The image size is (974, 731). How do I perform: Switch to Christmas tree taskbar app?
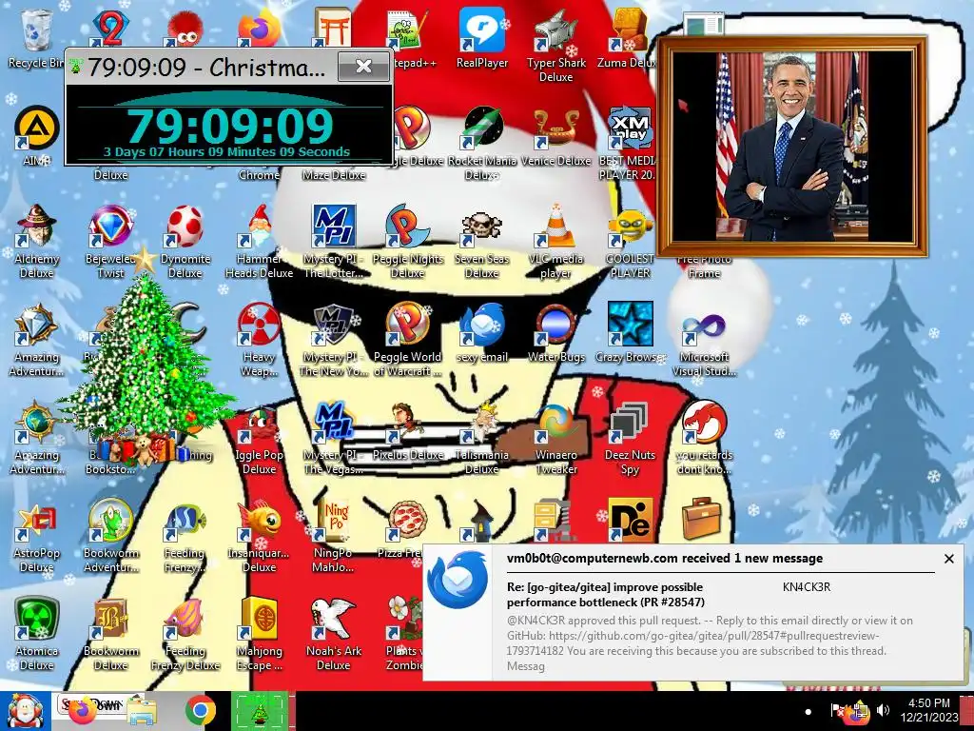[x=260, y=711]
